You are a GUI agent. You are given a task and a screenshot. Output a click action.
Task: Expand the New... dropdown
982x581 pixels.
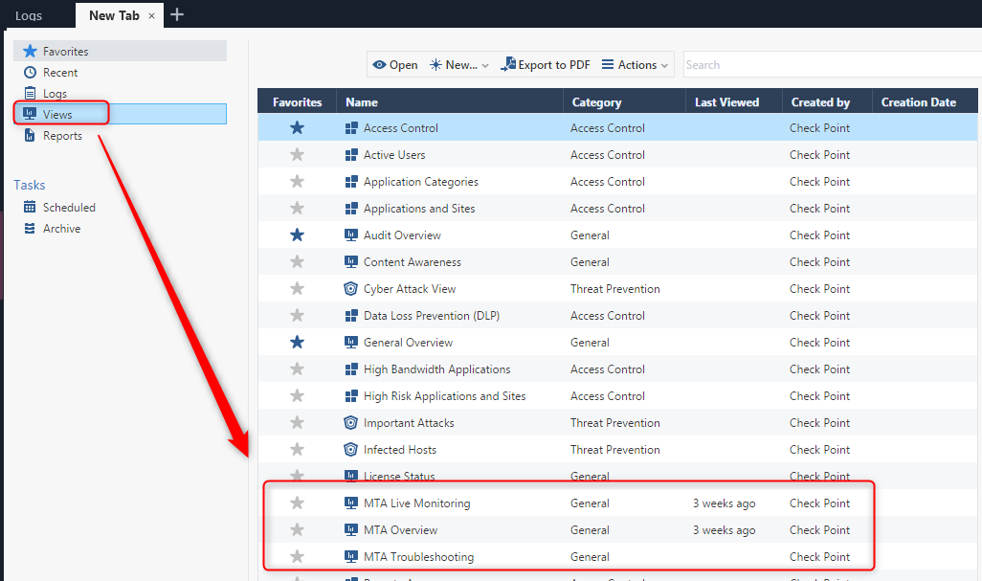click(459, 64)
